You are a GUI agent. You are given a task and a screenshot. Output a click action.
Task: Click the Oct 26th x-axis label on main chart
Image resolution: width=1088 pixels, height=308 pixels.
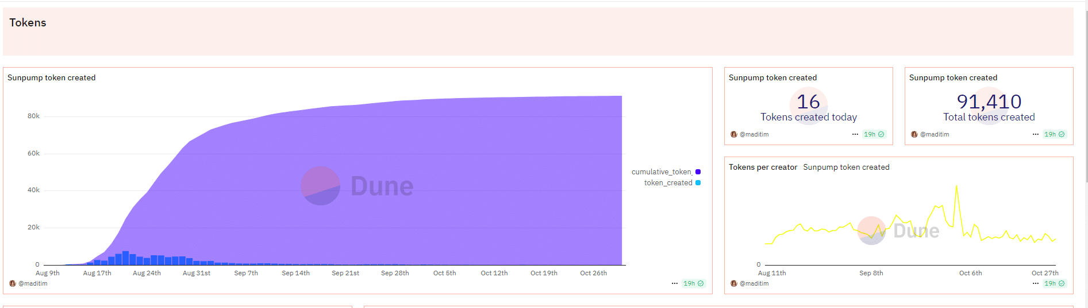point(593,273)
